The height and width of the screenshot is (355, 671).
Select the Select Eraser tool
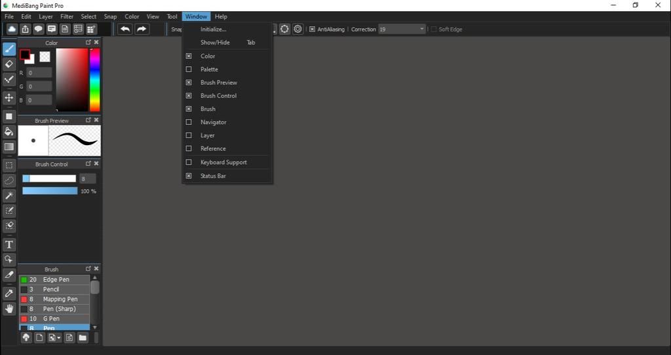click(9, 226)
